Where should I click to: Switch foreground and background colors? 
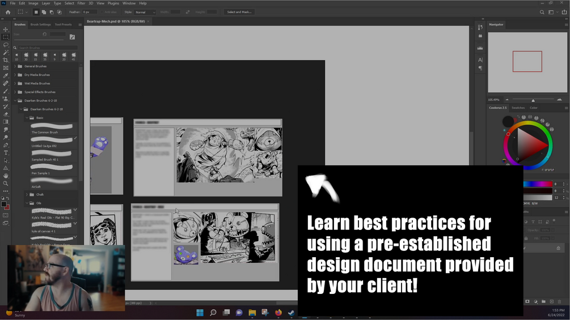[x=7, y=198]
